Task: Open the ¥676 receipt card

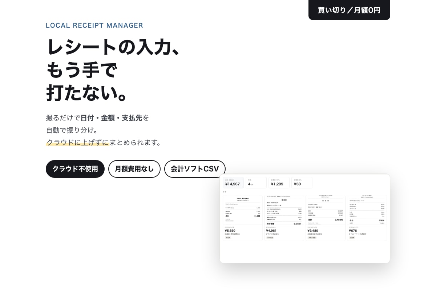Action: (367, 218)
